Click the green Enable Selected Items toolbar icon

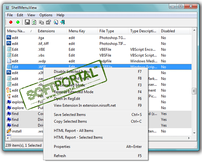[x=18, y=22]
